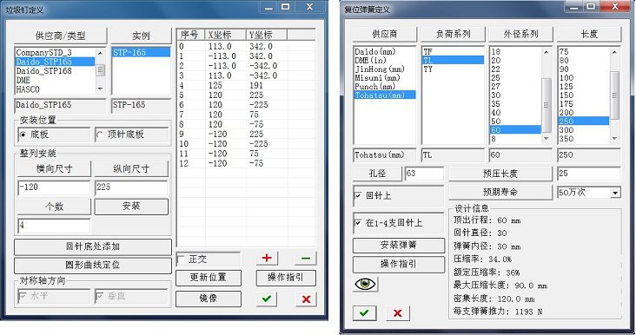The width and height of the screenshot is (636, 335).
Task: Cancel the stop pin dialog with the red X
Action: coord(306,299)
